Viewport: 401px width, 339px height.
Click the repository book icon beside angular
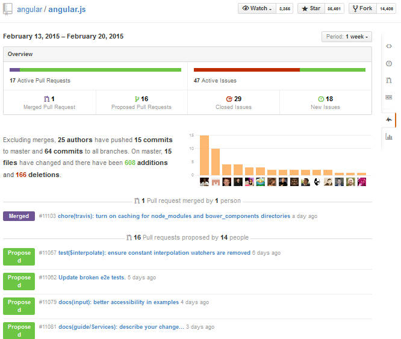[x=7, y=9]
